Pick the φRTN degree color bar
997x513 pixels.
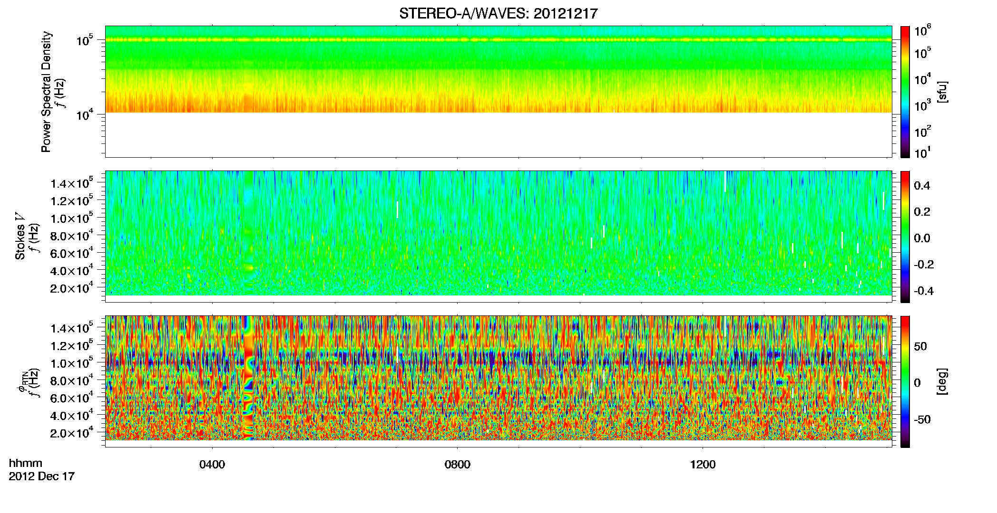[905, 381]
